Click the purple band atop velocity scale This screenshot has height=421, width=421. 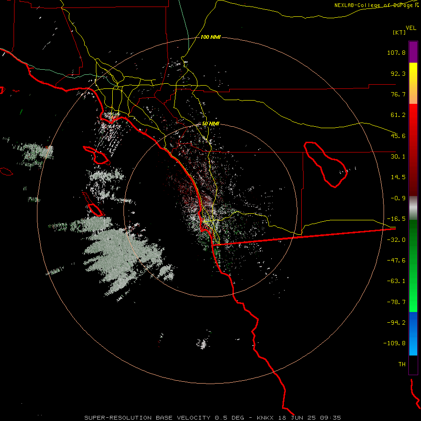(413, 52)
